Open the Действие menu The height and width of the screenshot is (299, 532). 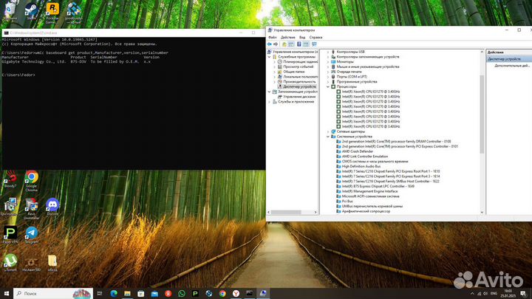tap(287, 37)
